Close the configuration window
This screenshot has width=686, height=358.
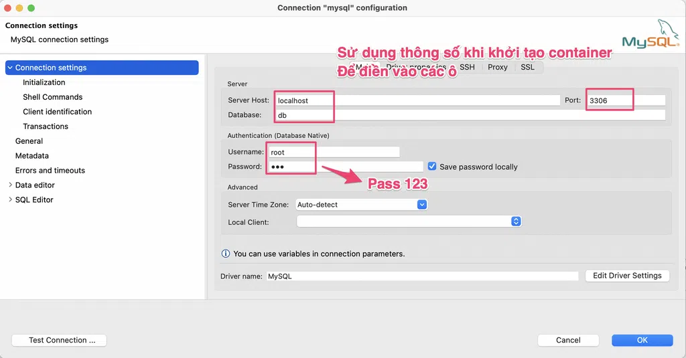7,8
